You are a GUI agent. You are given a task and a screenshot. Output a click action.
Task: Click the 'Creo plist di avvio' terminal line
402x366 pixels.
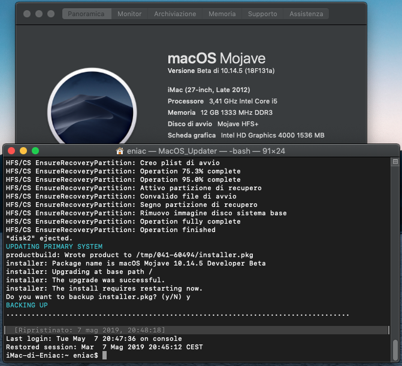coord(113,163)
